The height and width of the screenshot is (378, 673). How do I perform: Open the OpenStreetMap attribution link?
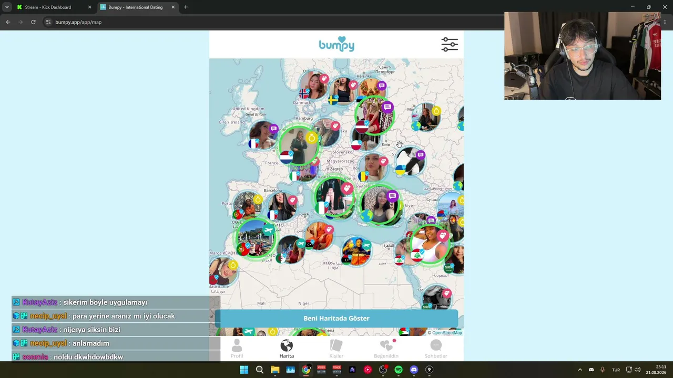point(447,333)
